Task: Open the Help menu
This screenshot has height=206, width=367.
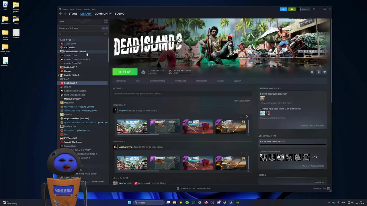Action: tap(94, 9)
